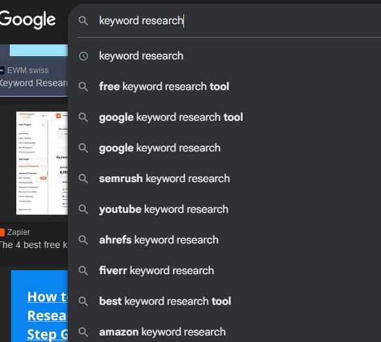Click search icon next to 'semrush keyword research'
The image size is (381, 342).
(x=83, y=179)
